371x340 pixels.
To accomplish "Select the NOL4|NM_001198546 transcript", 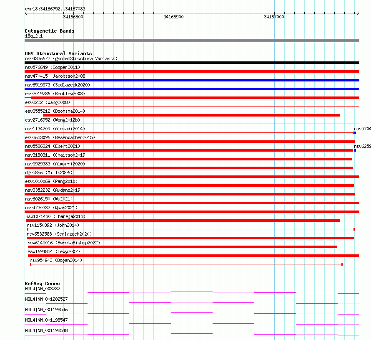I will [46, 310].
